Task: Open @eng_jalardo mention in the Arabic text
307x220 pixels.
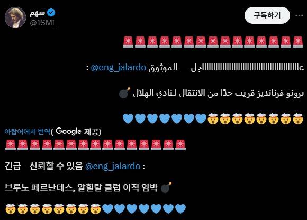Action: click(119, 68)
